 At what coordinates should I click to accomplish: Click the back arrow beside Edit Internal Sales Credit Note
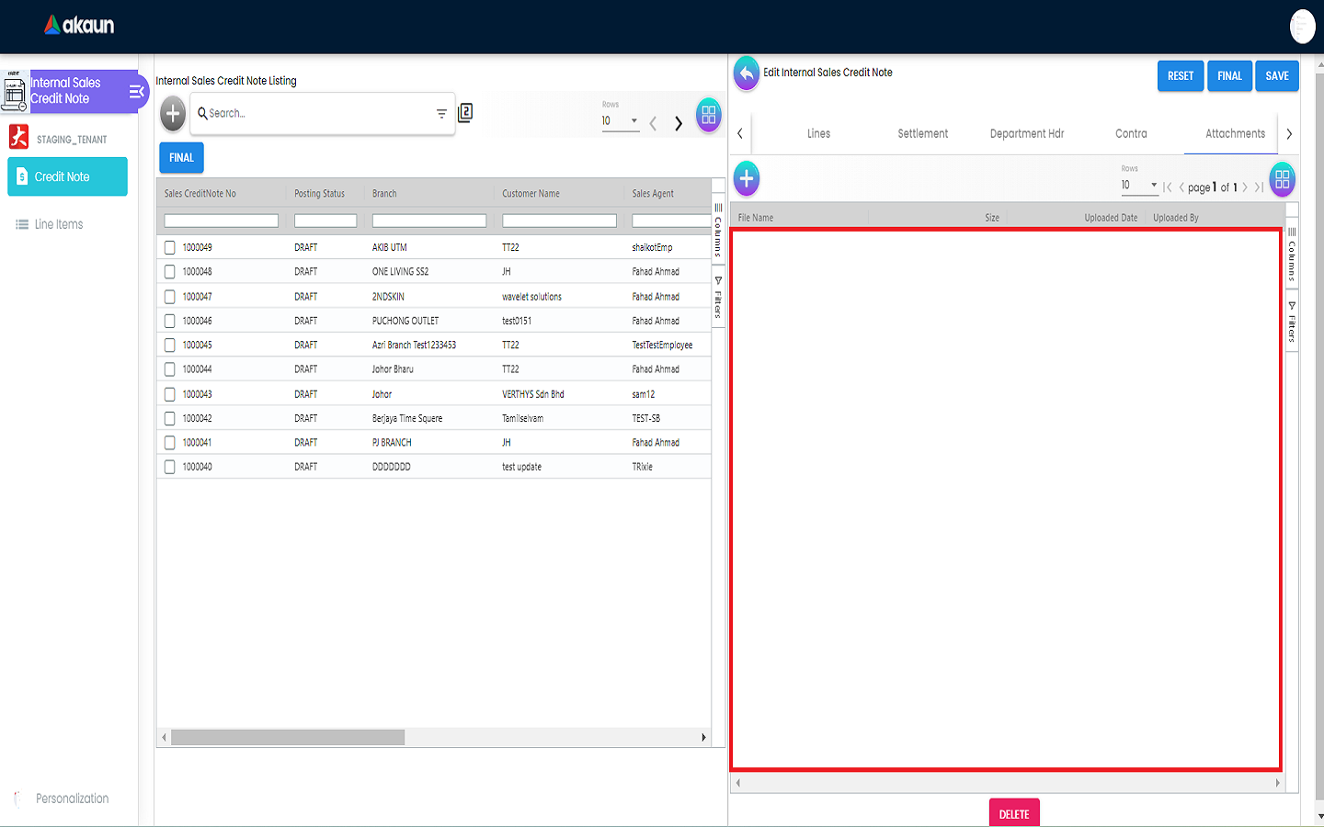[x=747, y=74]
